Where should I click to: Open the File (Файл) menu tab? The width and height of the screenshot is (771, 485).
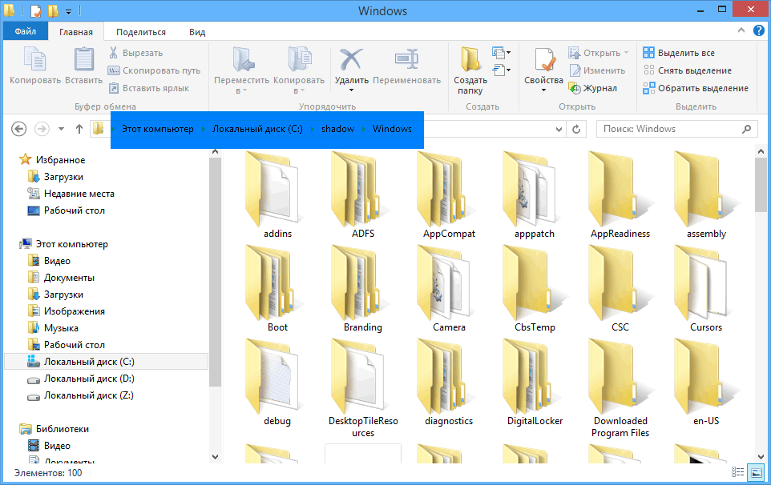coord(25,32)
